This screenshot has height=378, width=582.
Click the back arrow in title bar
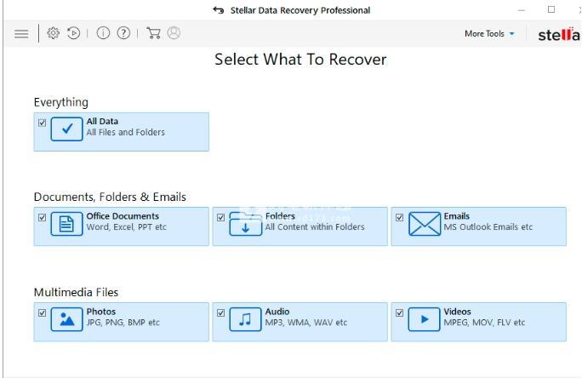point(218,10)
